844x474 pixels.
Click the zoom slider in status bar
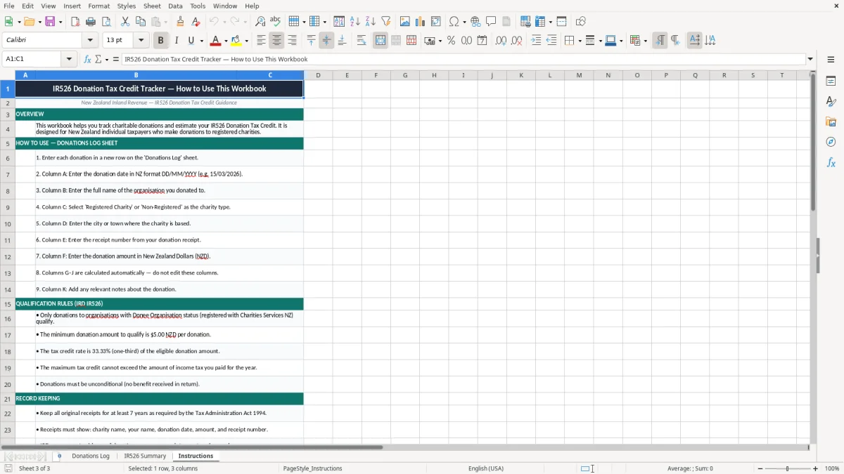788,468
